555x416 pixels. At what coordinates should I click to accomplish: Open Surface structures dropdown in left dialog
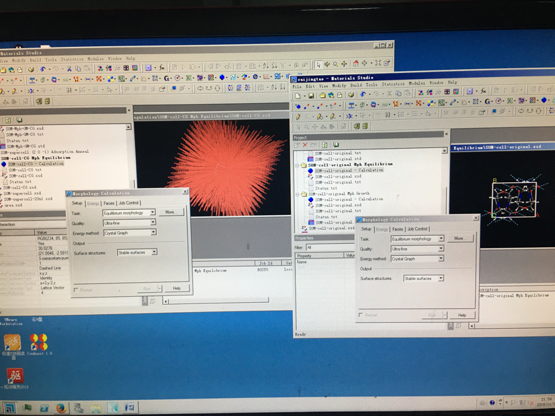[x=154, y=252]
